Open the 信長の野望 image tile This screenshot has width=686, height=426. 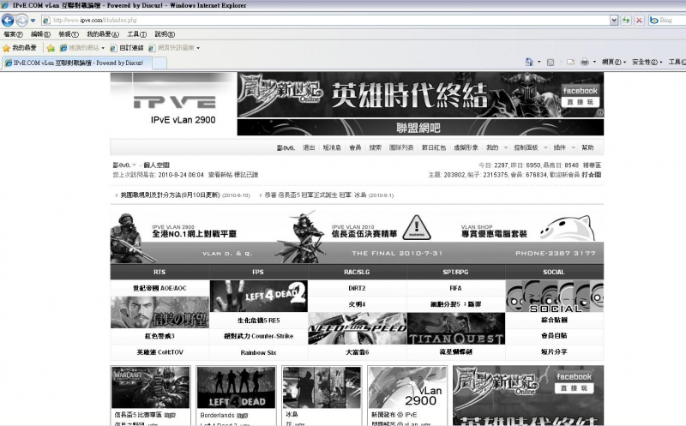tap(159, 312)
